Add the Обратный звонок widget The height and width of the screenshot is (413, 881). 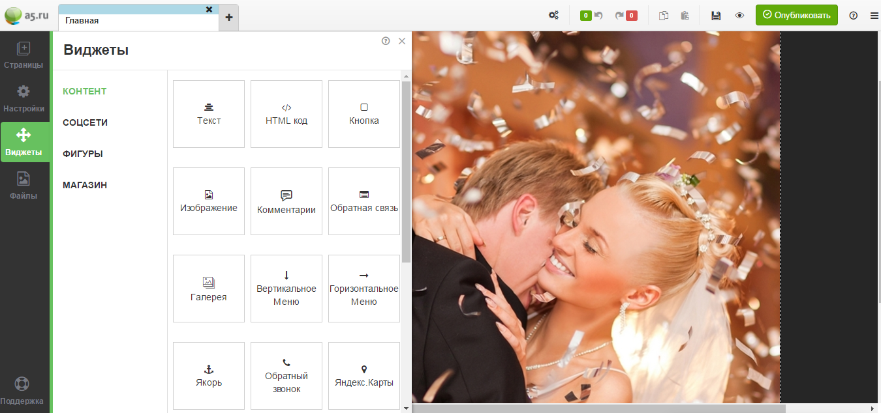(286, 376)
